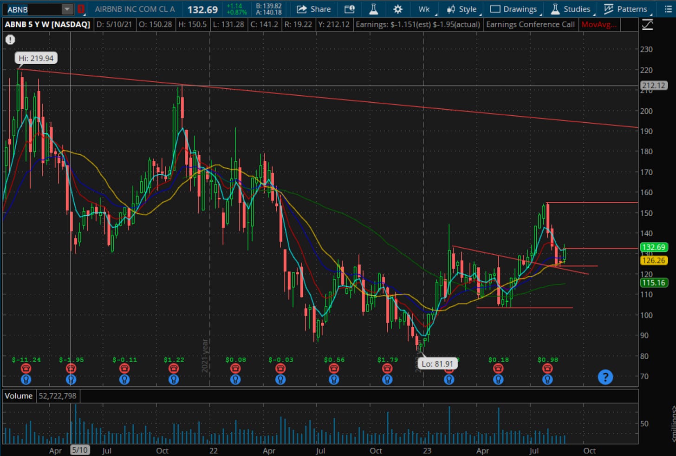Click the Volume panel label
Viewport: 676px width, 456px height.
tap(19, 396)
